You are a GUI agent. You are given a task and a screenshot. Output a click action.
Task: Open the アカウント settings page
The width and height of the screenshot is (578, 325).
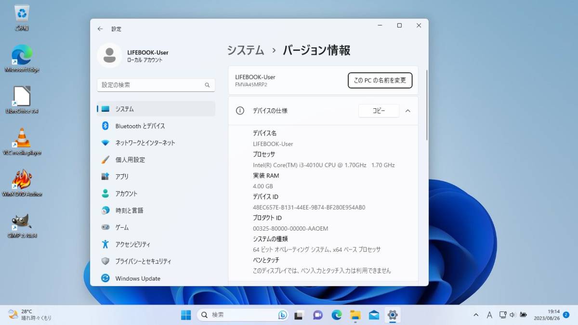tap(156, 194)
